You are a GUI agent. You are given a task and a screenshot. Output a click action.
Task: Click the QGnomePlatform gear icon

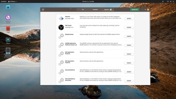click(x=61, y=72)
